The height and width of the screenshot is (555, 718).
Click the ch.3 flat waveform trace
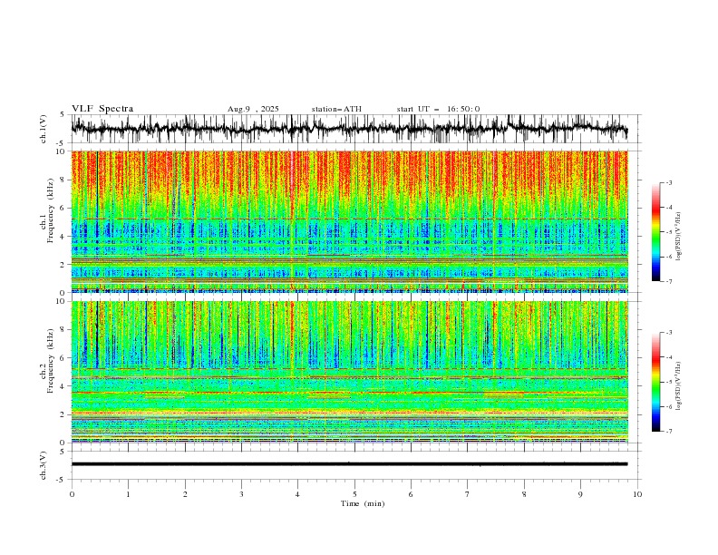pos(349,464)
